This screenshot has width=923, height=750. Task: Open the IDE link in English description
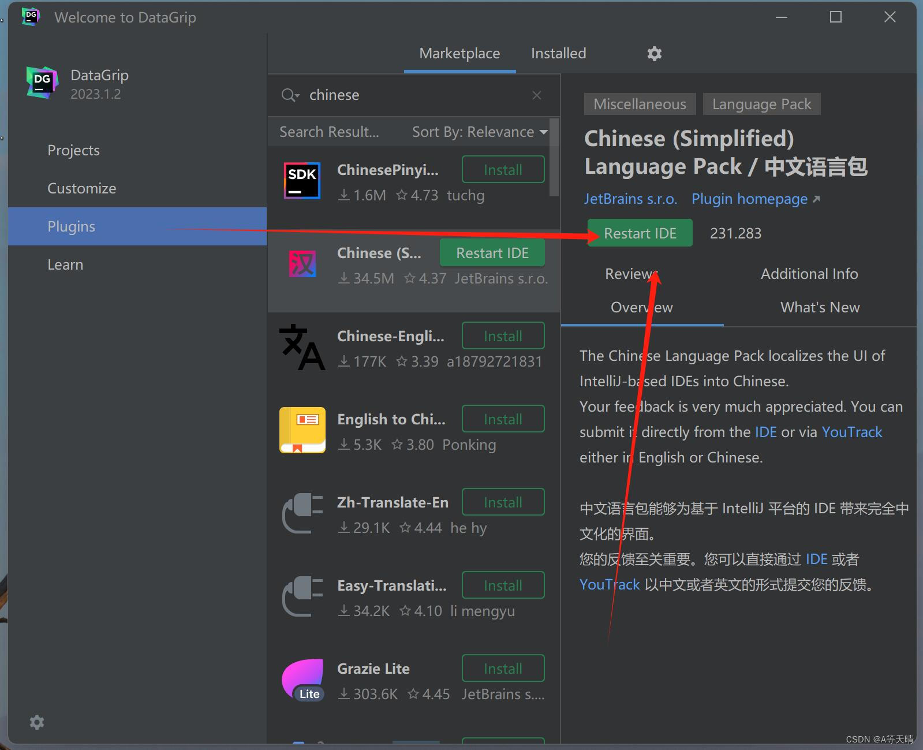[x=765, y=432]
